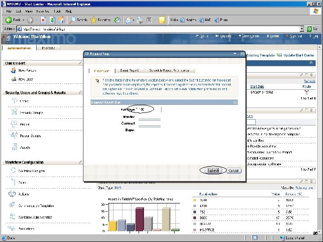The height and width of the screenshot is (242, 323).
Task: Open the Workflow Designer icon
Action: (13, 170)
